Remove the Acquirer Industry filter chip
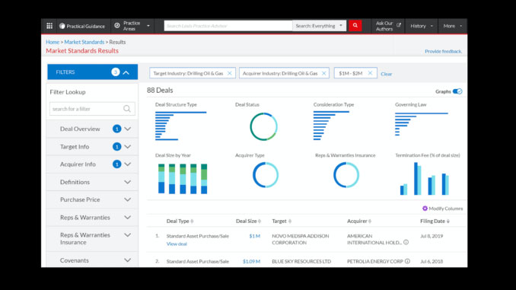 pos(323,73)
